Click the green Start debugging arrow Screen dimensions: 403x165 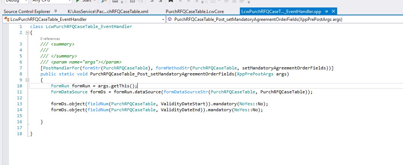click(78, 1)
